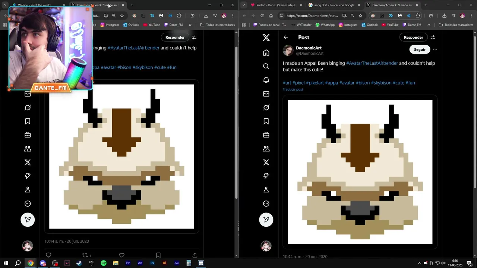The image size is (477, 268).
Task: Open Appa pixel art image in left window
Action: pos(121,157)
